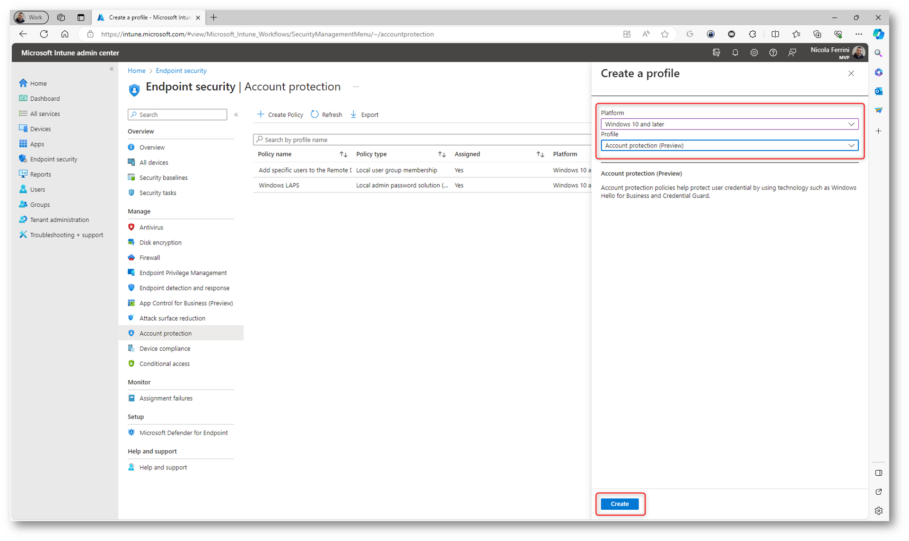Image resolution: width=909 pixels, height=541 pixels.
Task: Add page to favorites star icon
Action: coord(665,34)
